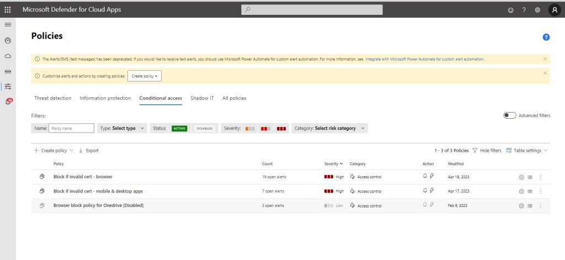
Task: Open Browser block policy for Onedrive [Disabled]
Action: pyautogui.click(x=98, y=205)
